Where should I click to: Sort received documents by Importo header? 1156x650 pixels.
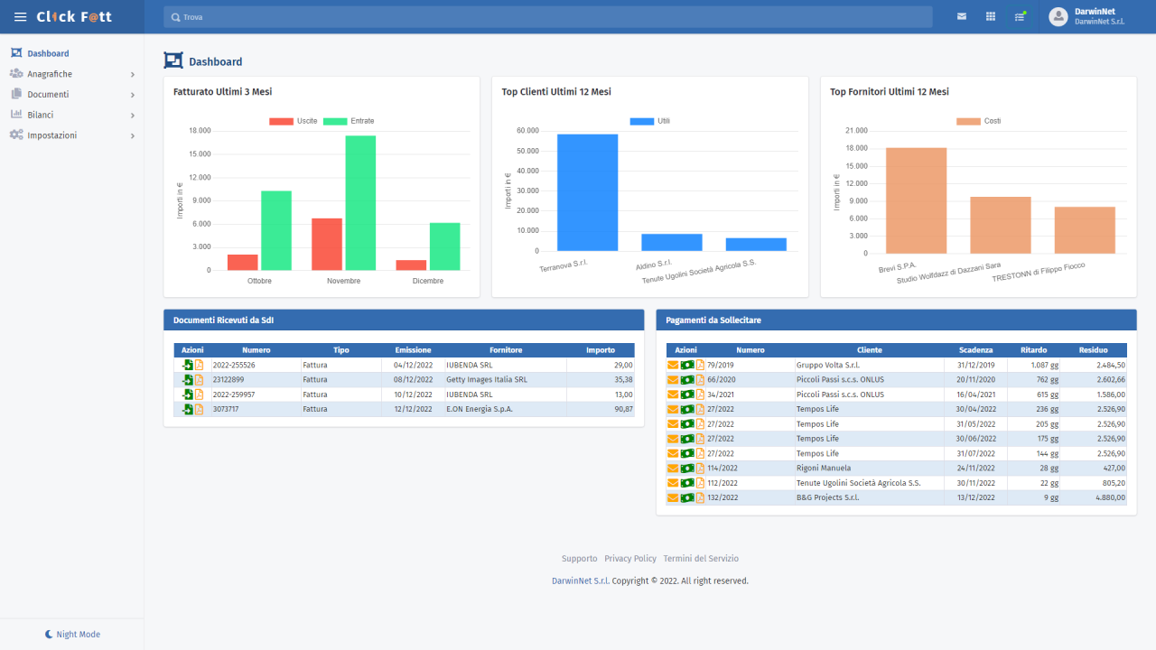click(x=601, y=350)
